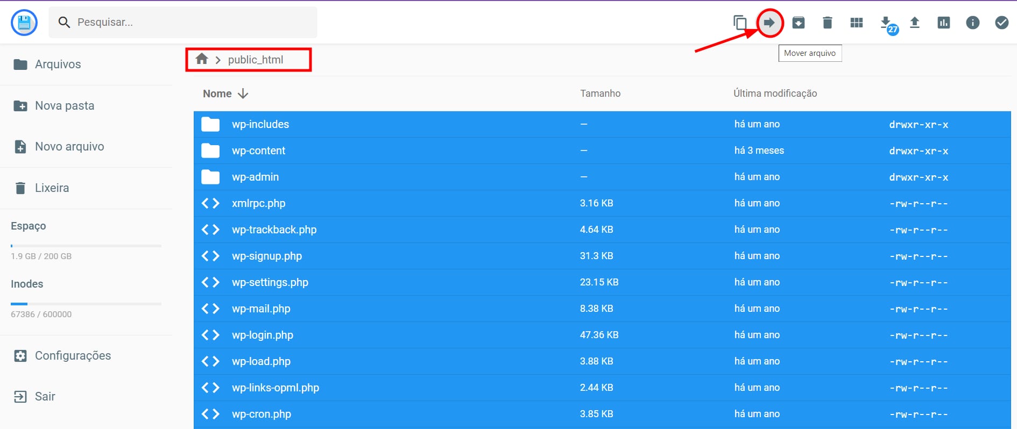This screenshot has width=1017, height=429.
Task: Open the disk usage chart icon
Action: point(943,23)
